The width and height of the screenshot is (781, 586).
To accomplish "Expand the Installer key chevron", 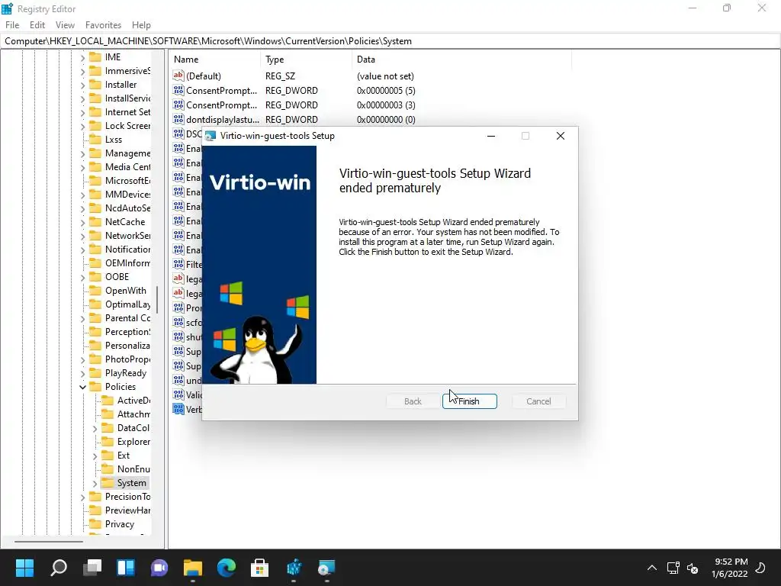I will tap(82, 85).
